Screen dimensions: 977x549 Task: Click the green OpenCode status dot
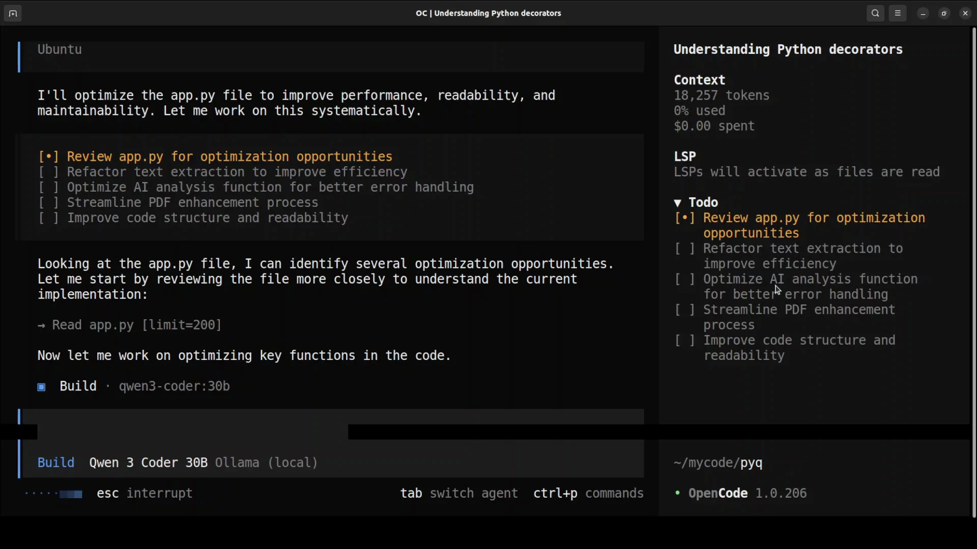(677, 493)
